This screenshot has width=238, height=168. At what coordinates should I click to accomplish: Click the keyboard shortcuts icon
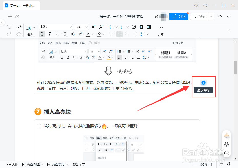(x=221, y=164)
